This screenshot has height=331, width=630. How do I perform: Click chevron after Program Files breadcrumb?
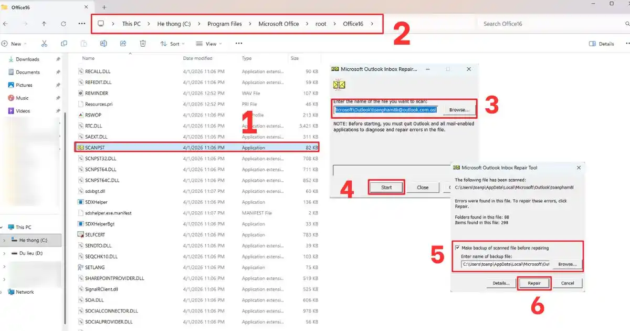point(250,24)
